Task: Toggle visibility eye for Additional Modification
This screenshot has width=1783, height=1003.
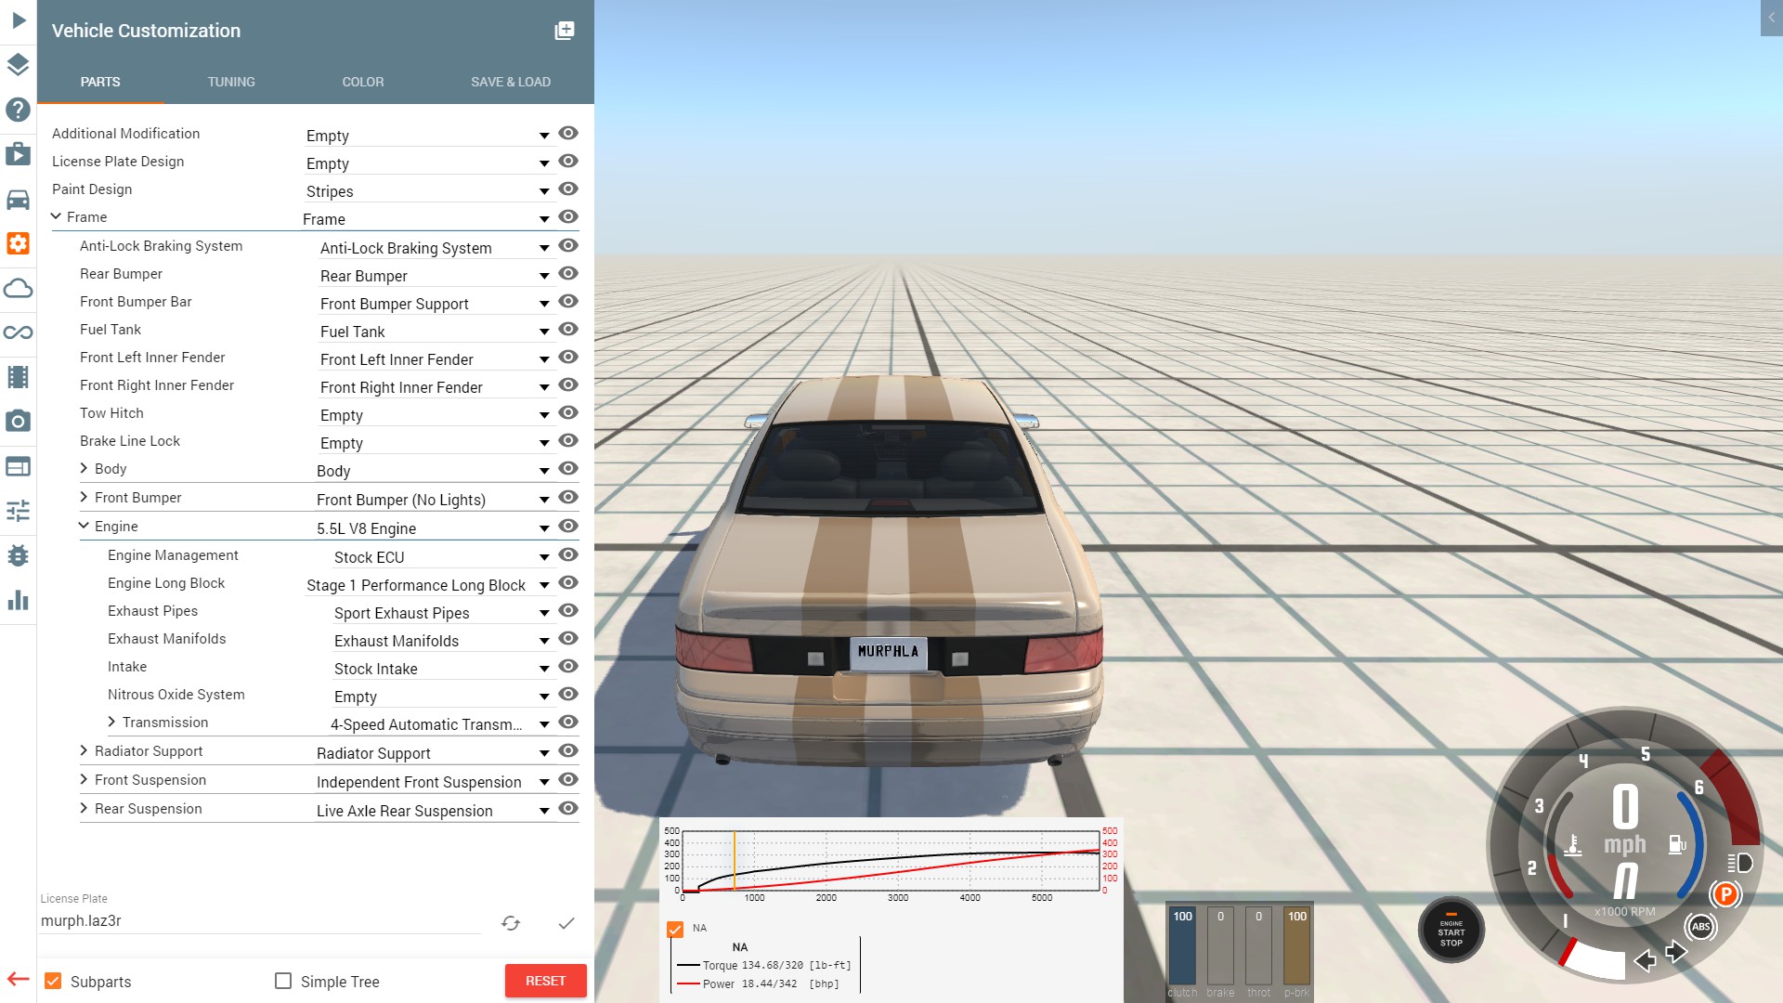Action: [x=568, y=134]
